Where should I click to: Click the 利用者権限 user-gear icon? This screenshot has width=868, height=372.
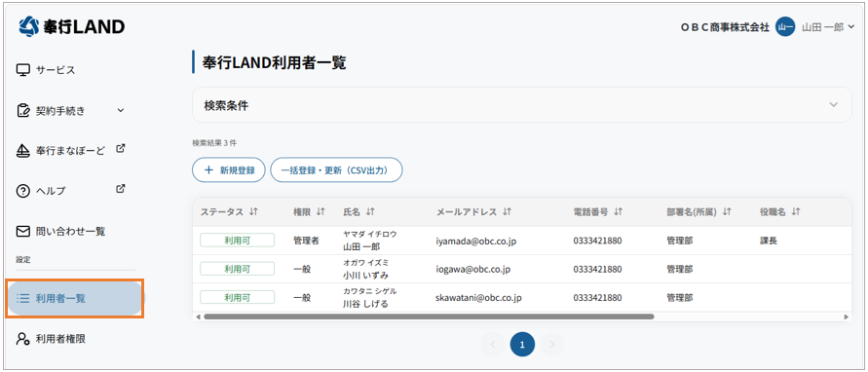(22, 339)
